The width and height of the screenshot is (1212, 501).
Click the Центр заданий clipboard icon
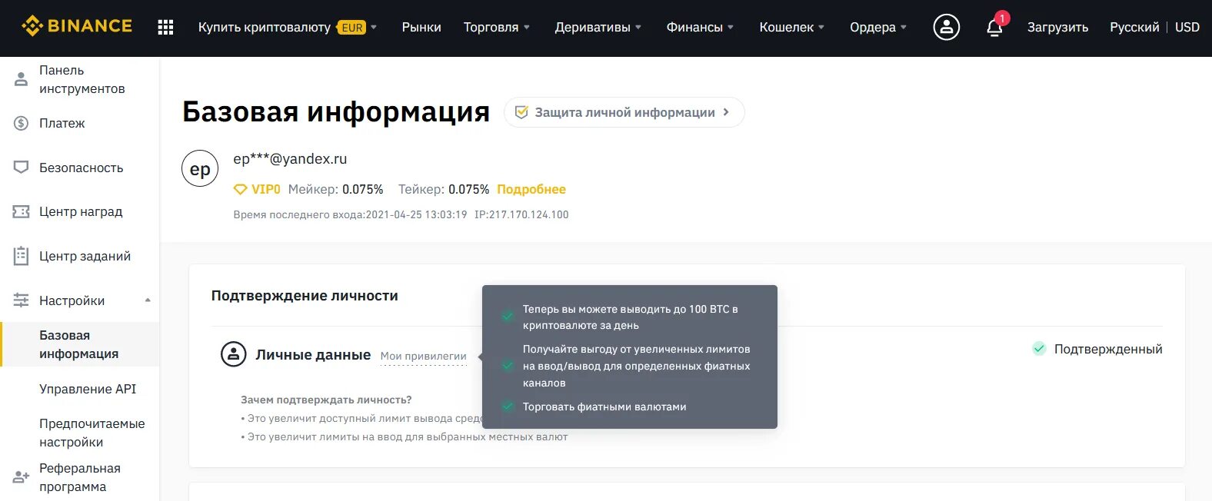[x=22, y=256]
